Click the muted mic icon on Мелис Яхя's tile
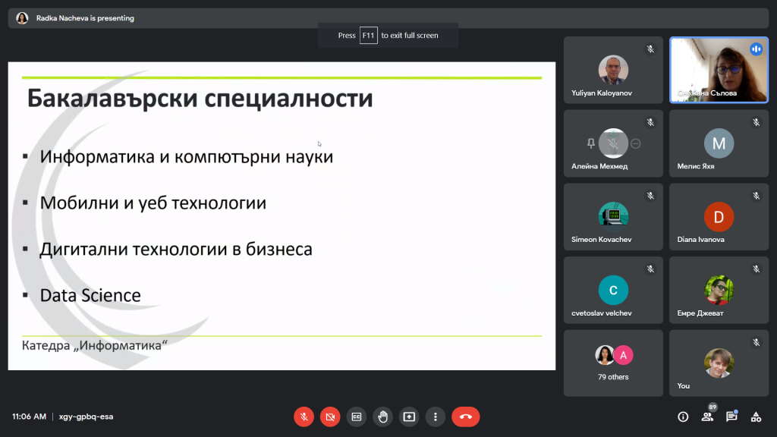777x437 pixels. pos(757,122)
